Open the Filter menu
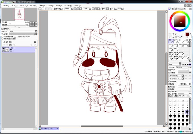The image size is (193, 134). pyautogui.click(x=50, y=6)
